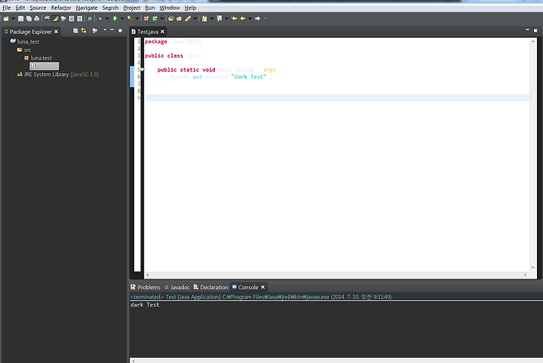The image size is (543, 363).
Task: Expand the JRE System Library node
Action: tap(14, 75)
